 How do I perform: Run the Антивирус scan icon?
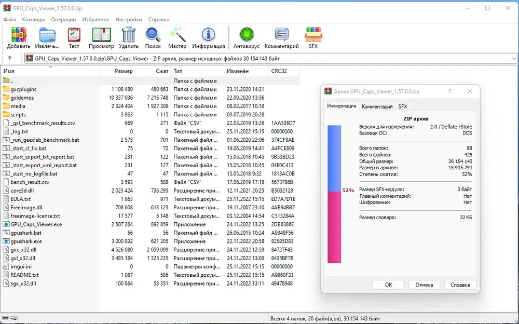point(247,34)
